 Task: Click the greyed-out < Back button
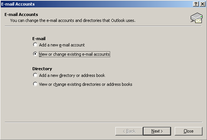[129, 131]
